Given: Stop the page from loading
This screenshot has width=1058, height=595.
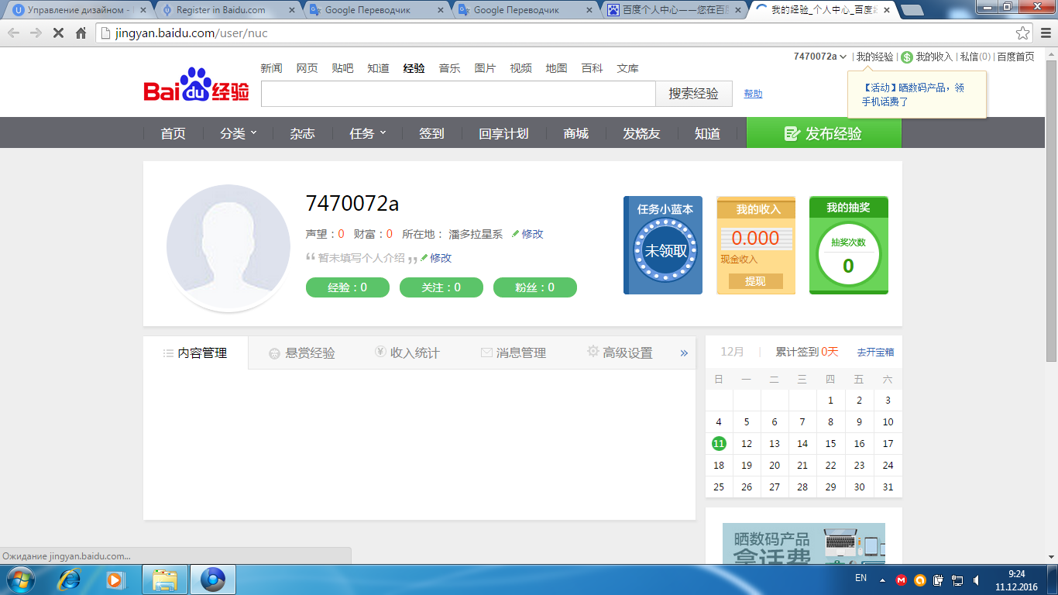Looking at the screenshot, I should pos(58,33).
